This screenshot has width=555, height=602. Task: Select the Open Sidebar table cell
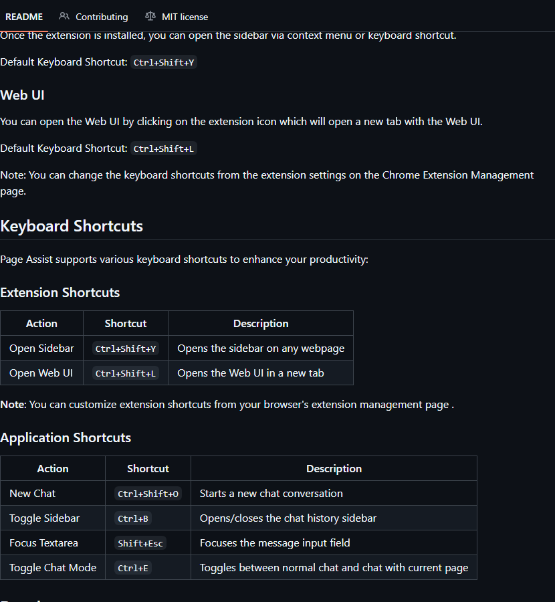click(x=41, y=348)
